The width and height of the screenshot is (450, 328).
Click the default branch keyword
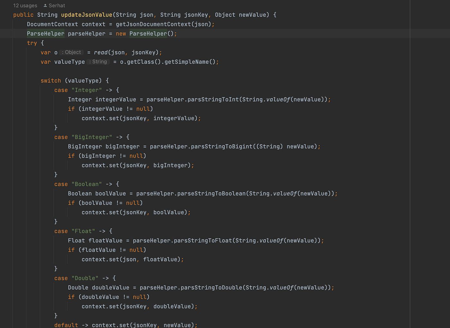(x=66, y=325)
